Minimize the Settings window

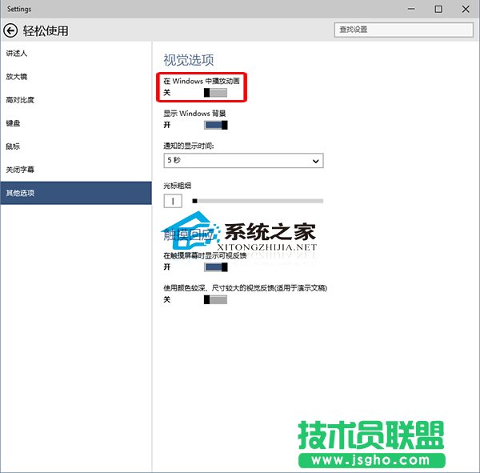coord(411,9)
